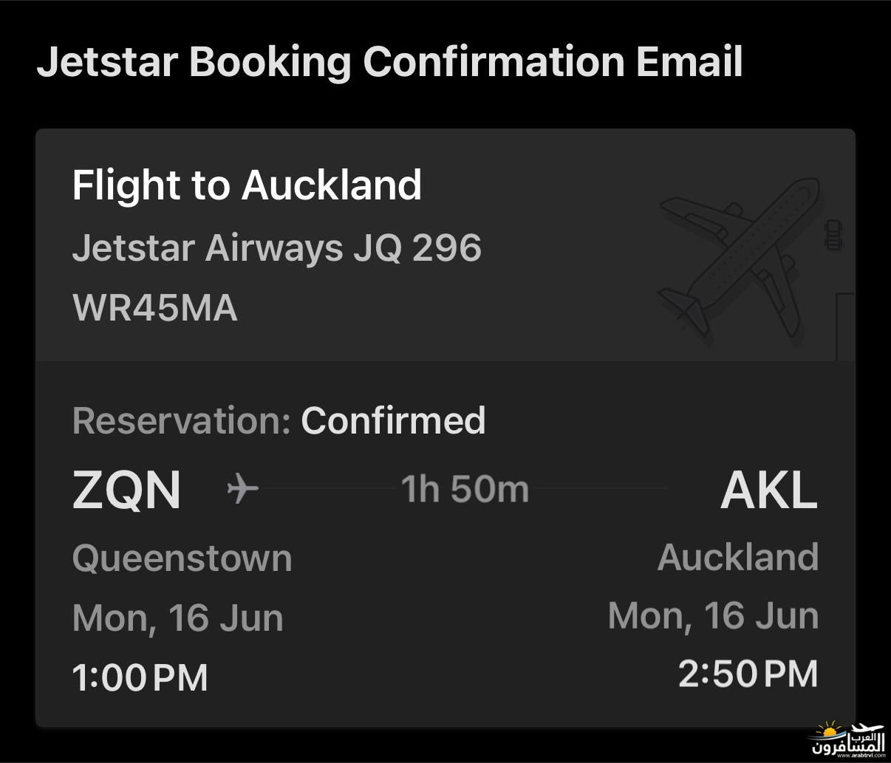
Task: Click the small luggage icon near plane
Action: [833, 235]
